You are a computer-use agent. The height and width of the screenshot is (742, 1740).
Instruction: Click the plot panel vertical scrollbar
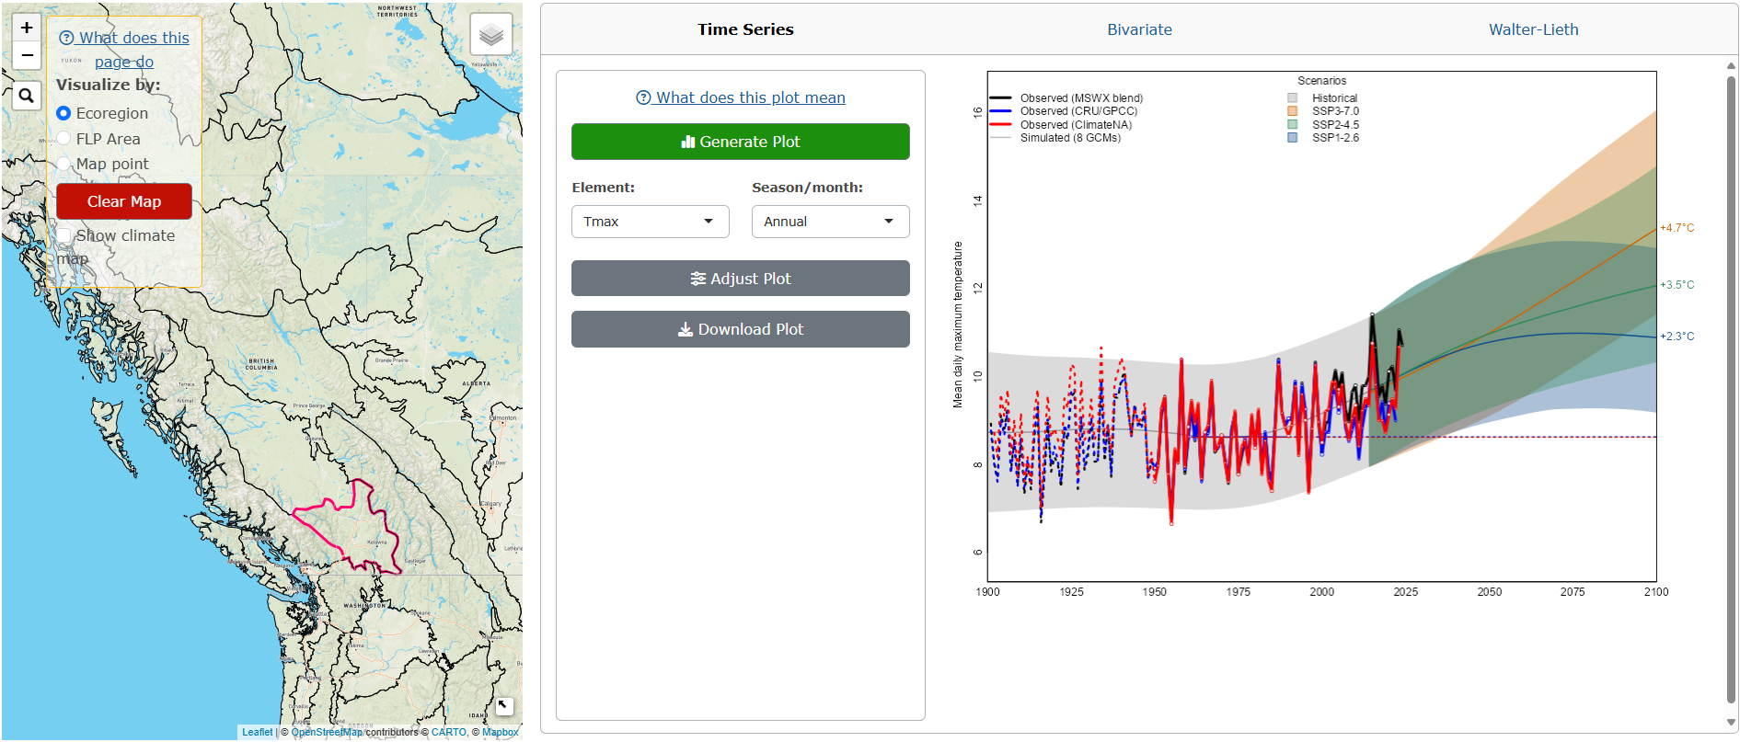point(1731,391)
